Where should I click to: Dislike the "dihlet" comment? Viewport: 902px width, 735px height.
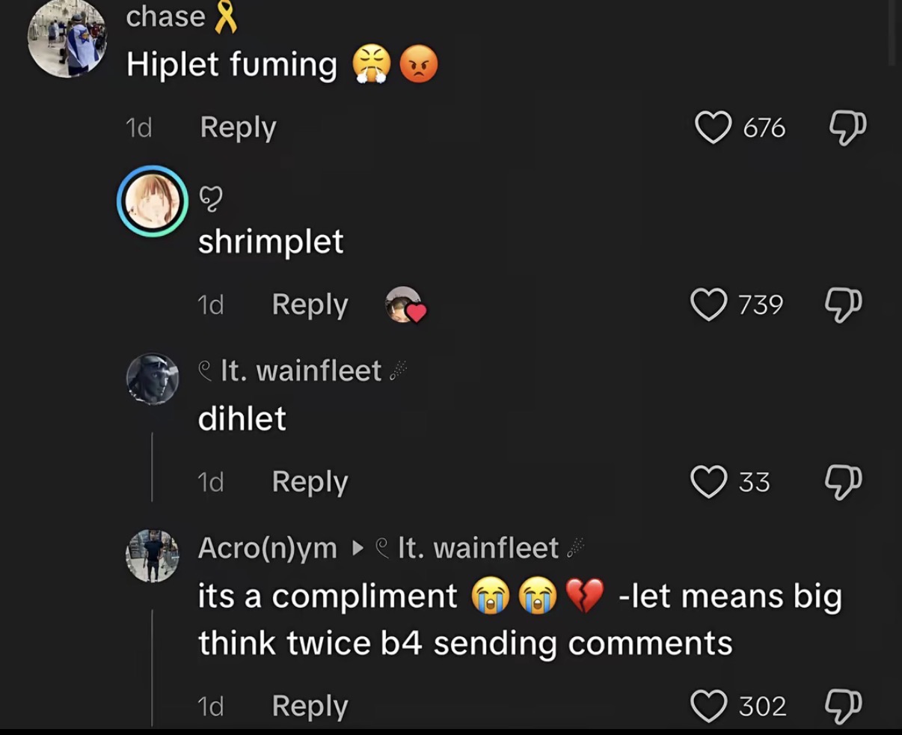844,481
